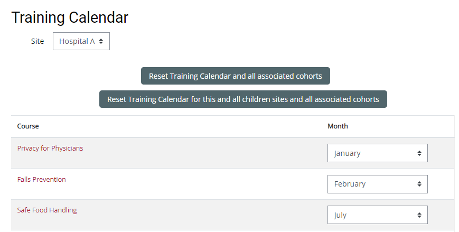This screenshot has width=459, height=232.
Task: Open the Privacy for Physicians course link
Action: coord(50,149)
